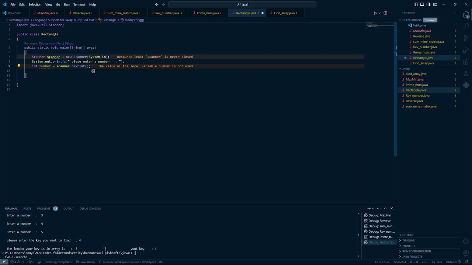The width and height of the screenshot is (472, 265).
Task: Open the Manage gear settings icon
Action: click(x=466, y=253)
